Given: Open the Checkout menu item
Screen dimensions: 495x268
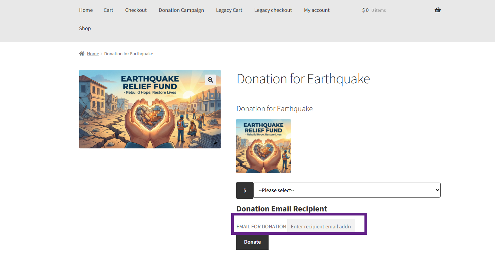Looking at the screenshot, I should (136, 10).
